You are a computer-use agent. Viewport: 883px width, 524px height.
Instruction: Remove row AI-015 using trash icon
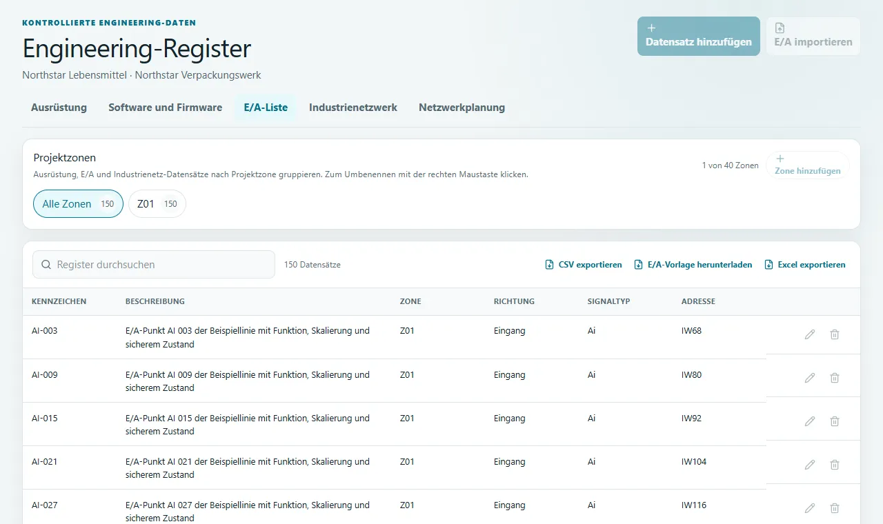(x=835, y=421)
